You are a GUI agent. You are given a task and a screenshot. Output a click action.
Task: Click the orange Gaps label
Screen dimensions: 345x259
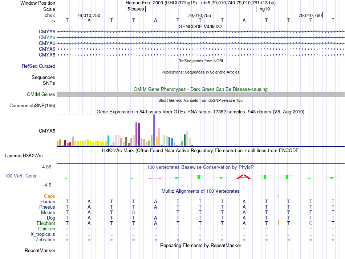pyautogui.click(x=49, y=196)
